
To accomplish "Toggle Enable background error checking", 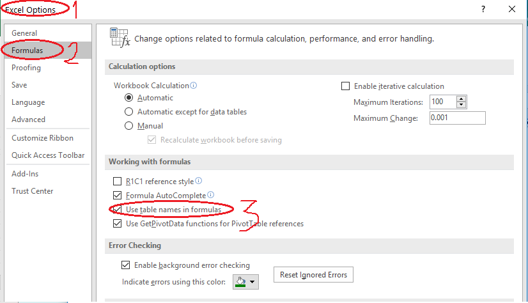I will pos(126,265).
